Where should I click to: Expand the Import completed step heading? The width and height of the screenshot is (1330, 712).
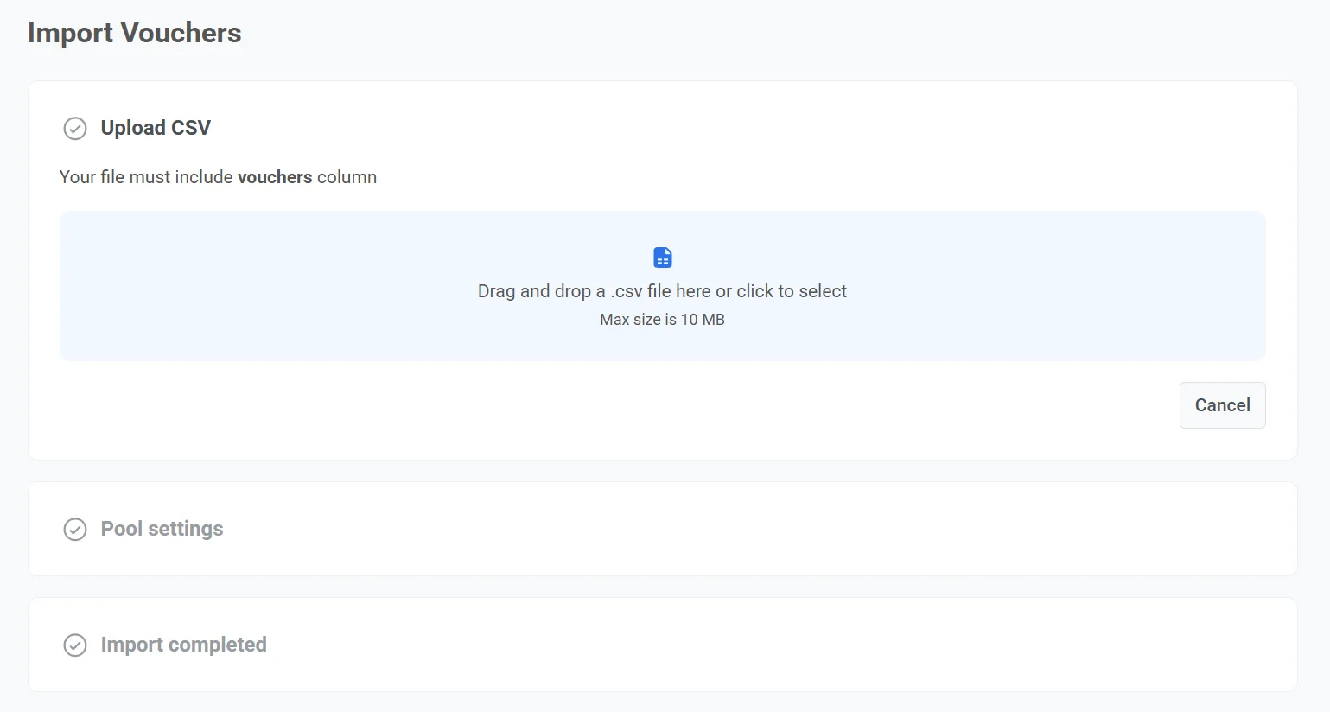183,645
